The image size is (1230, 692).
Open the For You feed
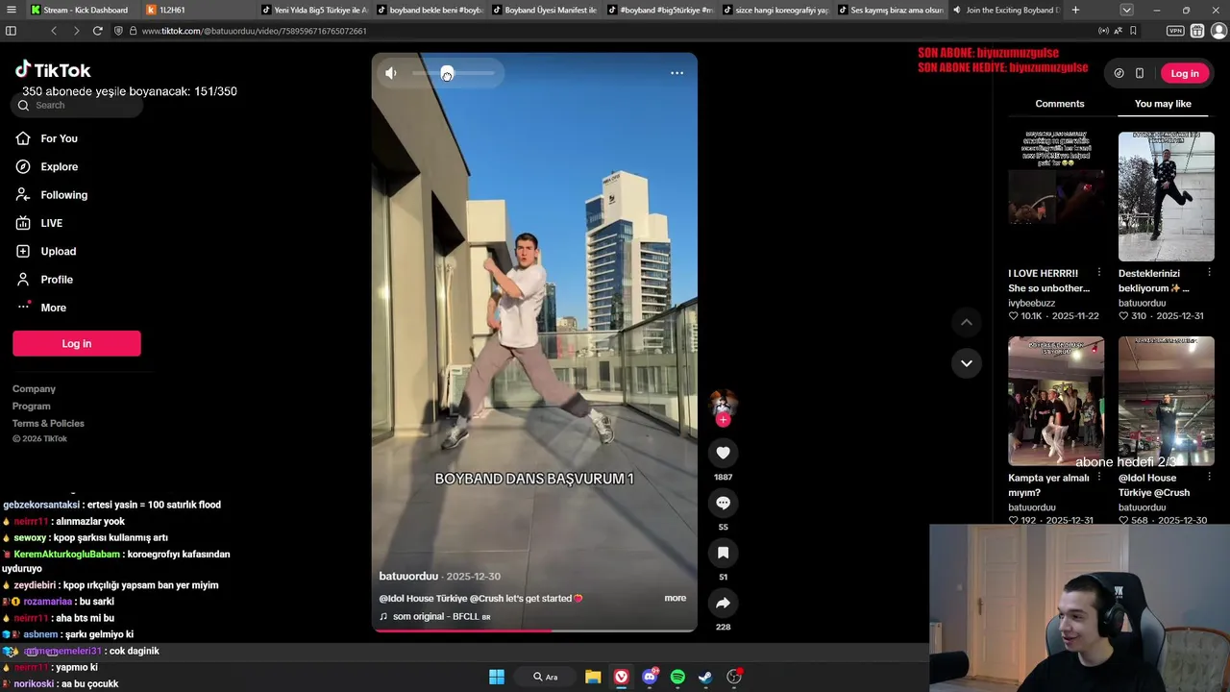tap(59, 138)
